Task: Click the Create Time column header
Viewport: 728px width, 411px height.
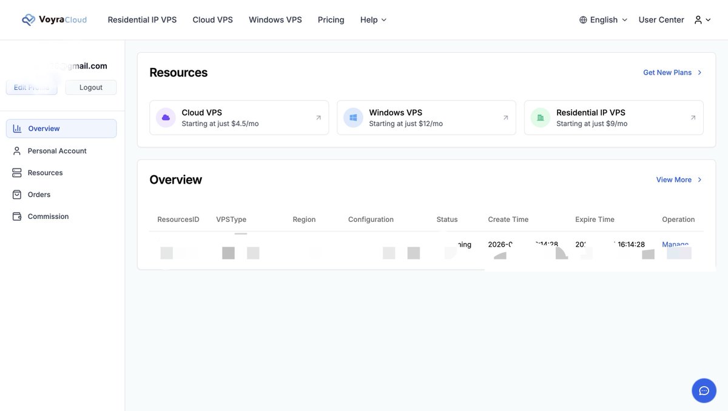Action: pyautogui.click(x=508, y=219)
